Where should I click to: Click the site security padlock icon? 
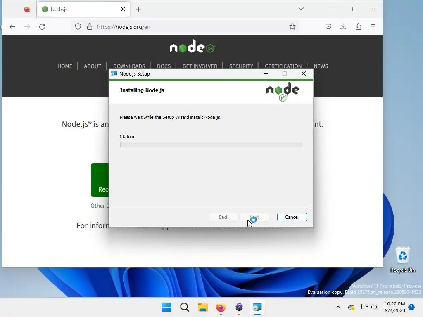click(90, 27)
